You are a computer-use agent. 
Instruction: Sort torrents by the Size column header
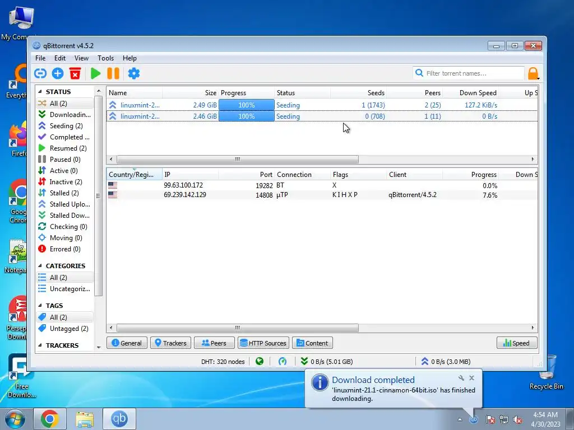191,93
